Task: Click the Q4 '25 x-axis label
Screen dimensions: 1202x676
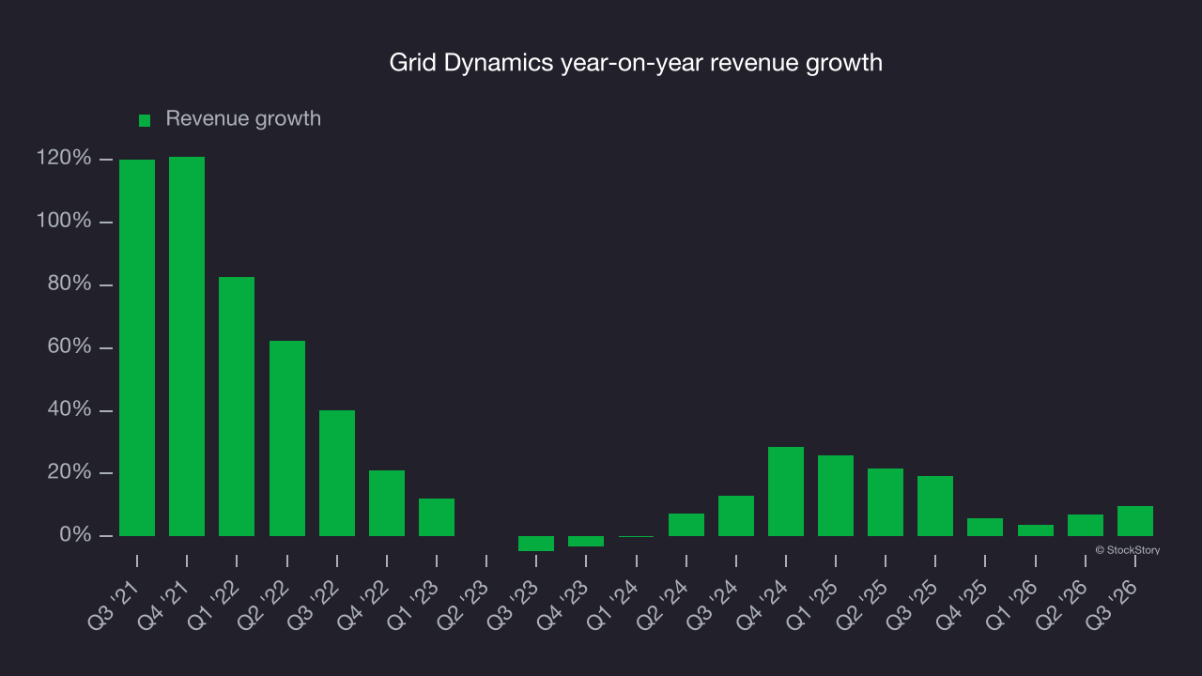Action: (x=963, y=604)
